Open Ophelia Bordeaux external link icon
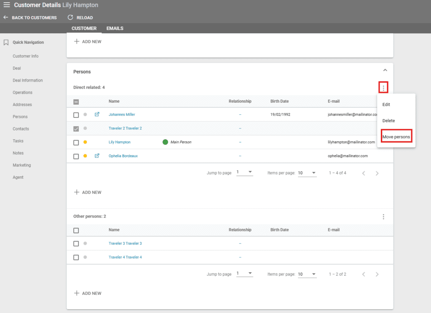431x313 pixels. tap(97, 156)
